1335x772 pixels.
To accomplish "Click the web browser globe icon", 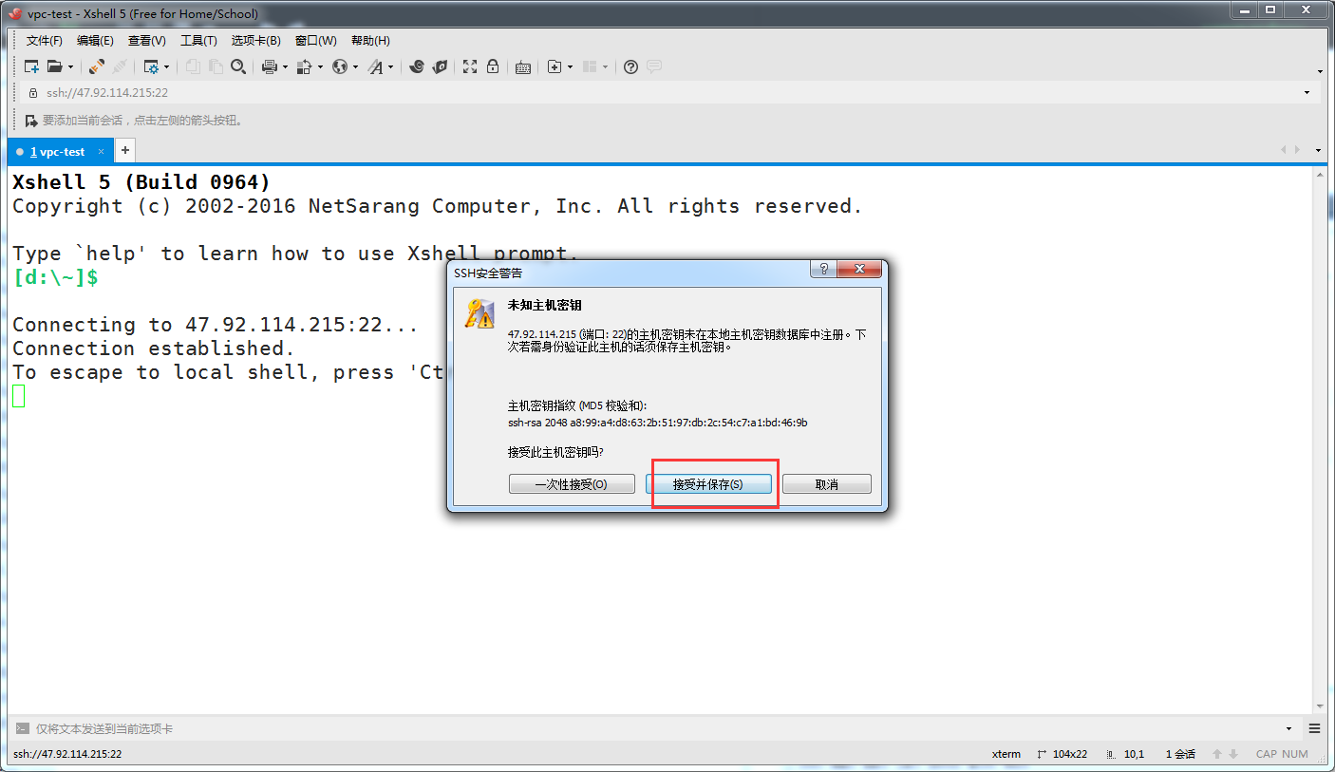I will (341, 66).
